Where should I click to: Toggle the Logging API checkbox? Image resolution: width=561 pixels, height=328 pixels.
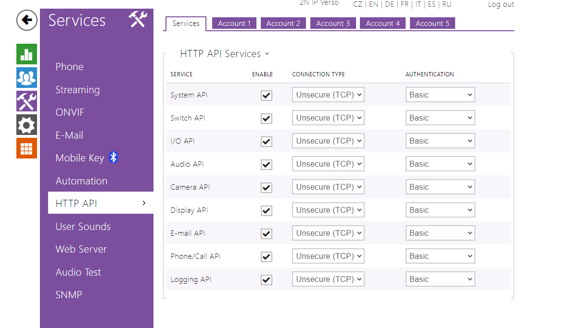click(266, 279)
